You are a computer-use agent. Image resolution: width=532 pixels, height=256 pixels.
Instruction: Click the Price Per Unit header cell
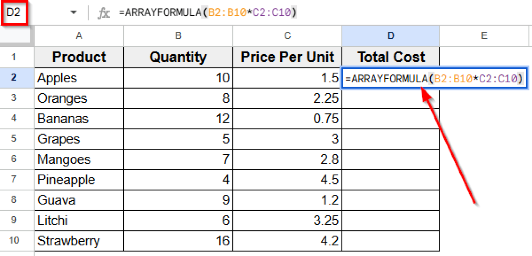[287, 57]
